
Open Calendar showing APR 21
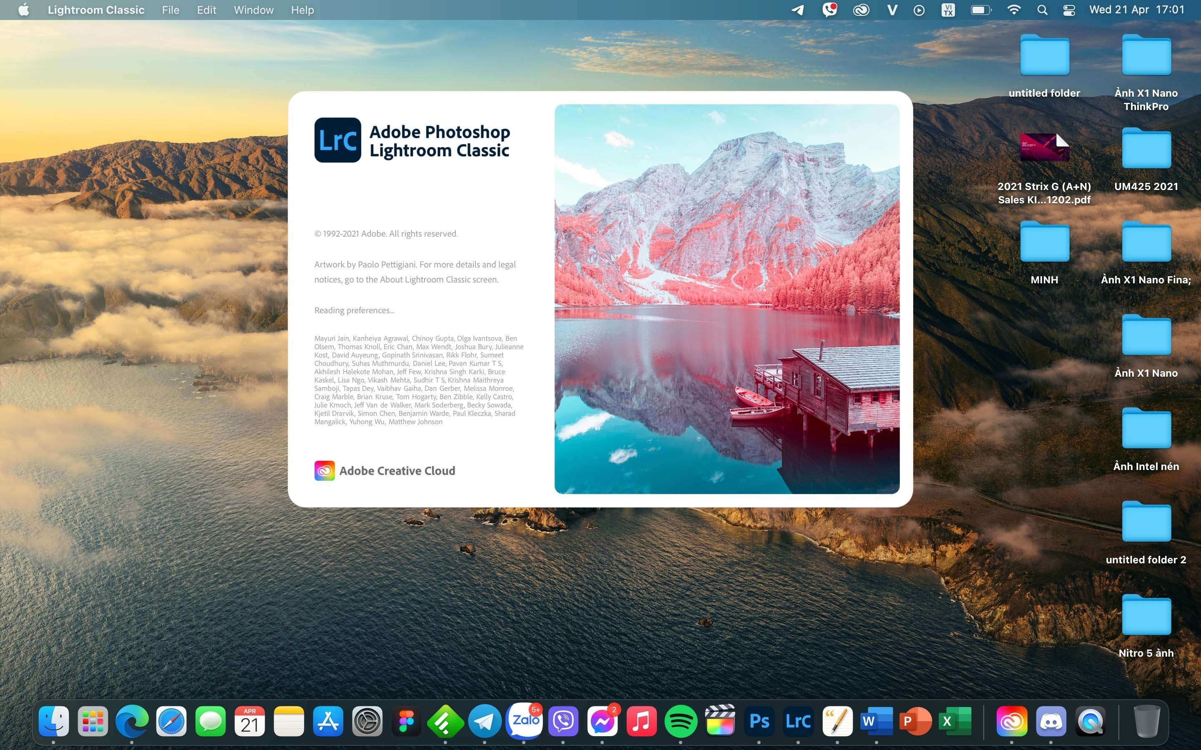tap(250, 721)
